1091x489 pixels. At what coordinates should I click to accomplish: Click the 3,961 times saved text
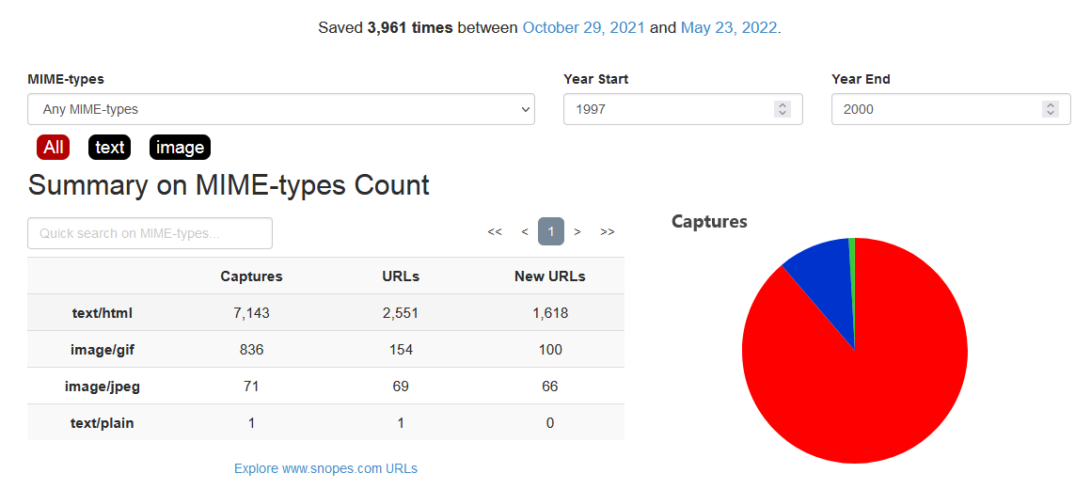coord(410,28)
